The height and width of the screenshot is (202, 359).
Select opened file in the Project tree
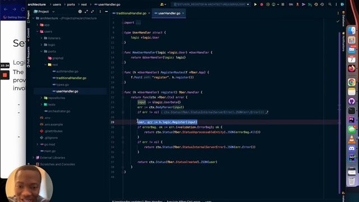pyautogui.click(x=80, y=11)
